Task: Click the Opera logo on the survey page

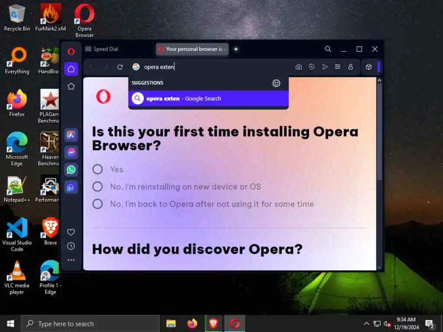Action: (103, 96)
